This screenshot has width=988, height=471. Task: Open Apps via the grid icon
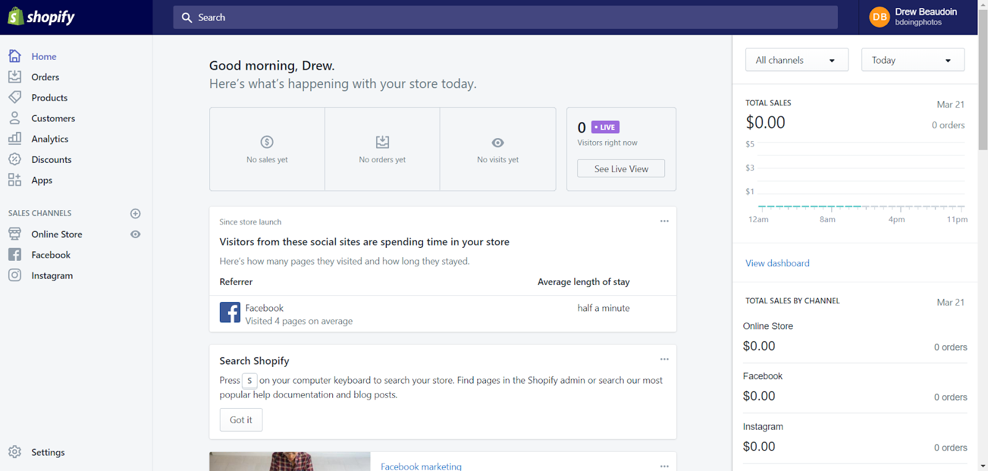tap(15, 180)
